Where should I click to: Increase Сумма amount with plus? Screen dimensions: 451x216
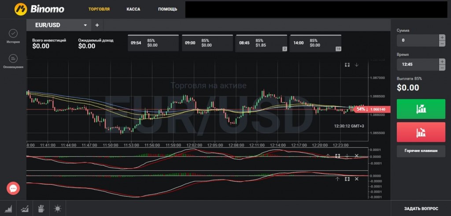[442, 37]
